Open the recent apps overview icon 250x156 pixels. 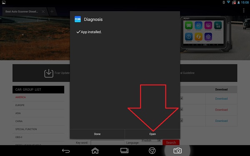124,151
